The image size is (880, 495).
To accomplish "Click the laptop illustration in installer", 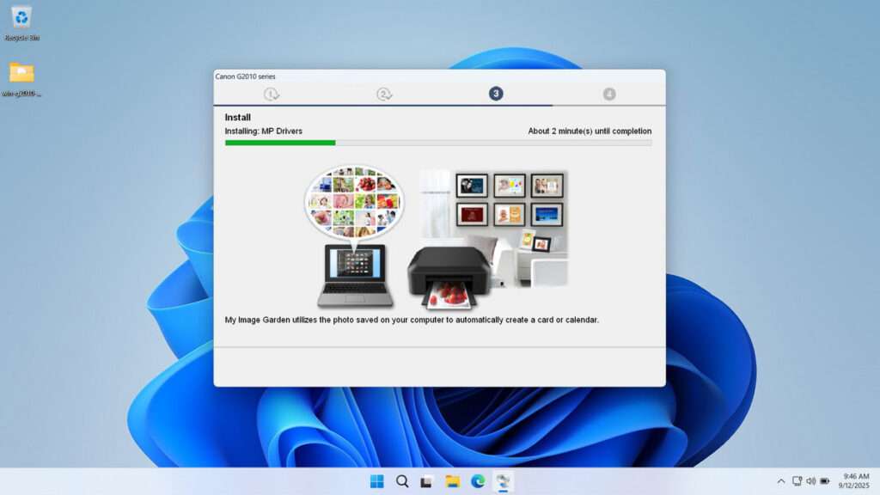I will 355,275.
